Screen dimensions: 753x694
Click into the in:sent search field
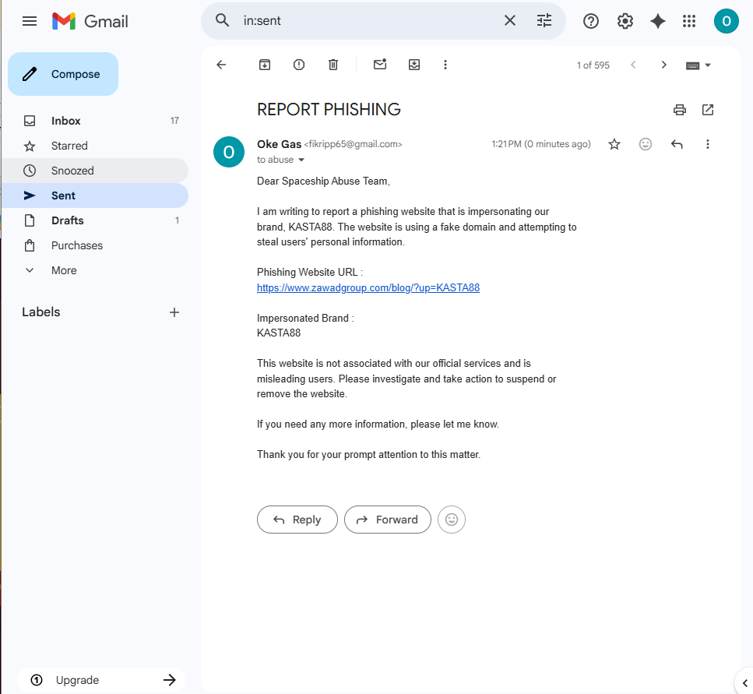coord(368,21)
